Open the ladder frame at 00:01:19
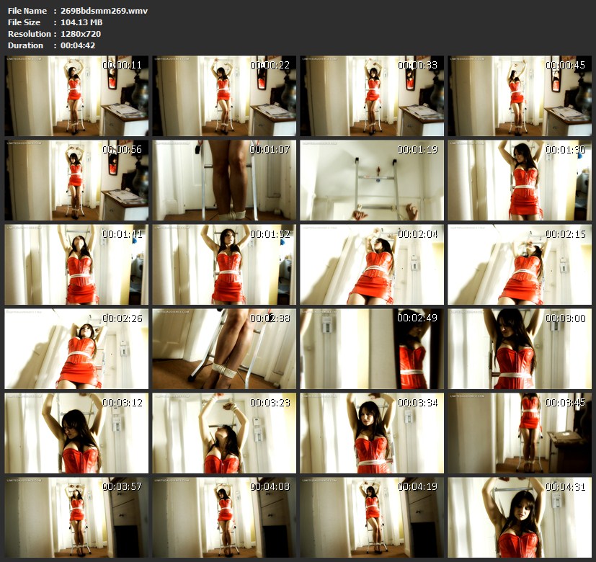 (x=372, y=180)
